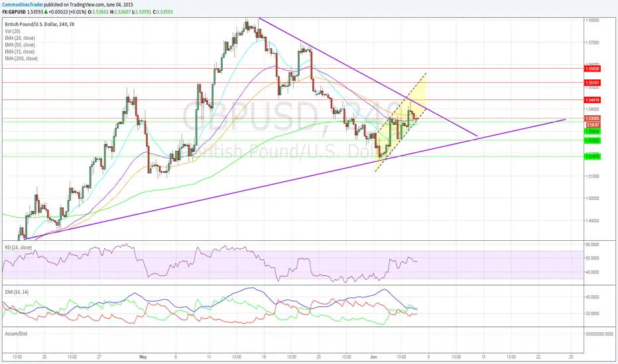Select the EMA (50, close) indicator legend
618x364 pixels.
(20, 45)
